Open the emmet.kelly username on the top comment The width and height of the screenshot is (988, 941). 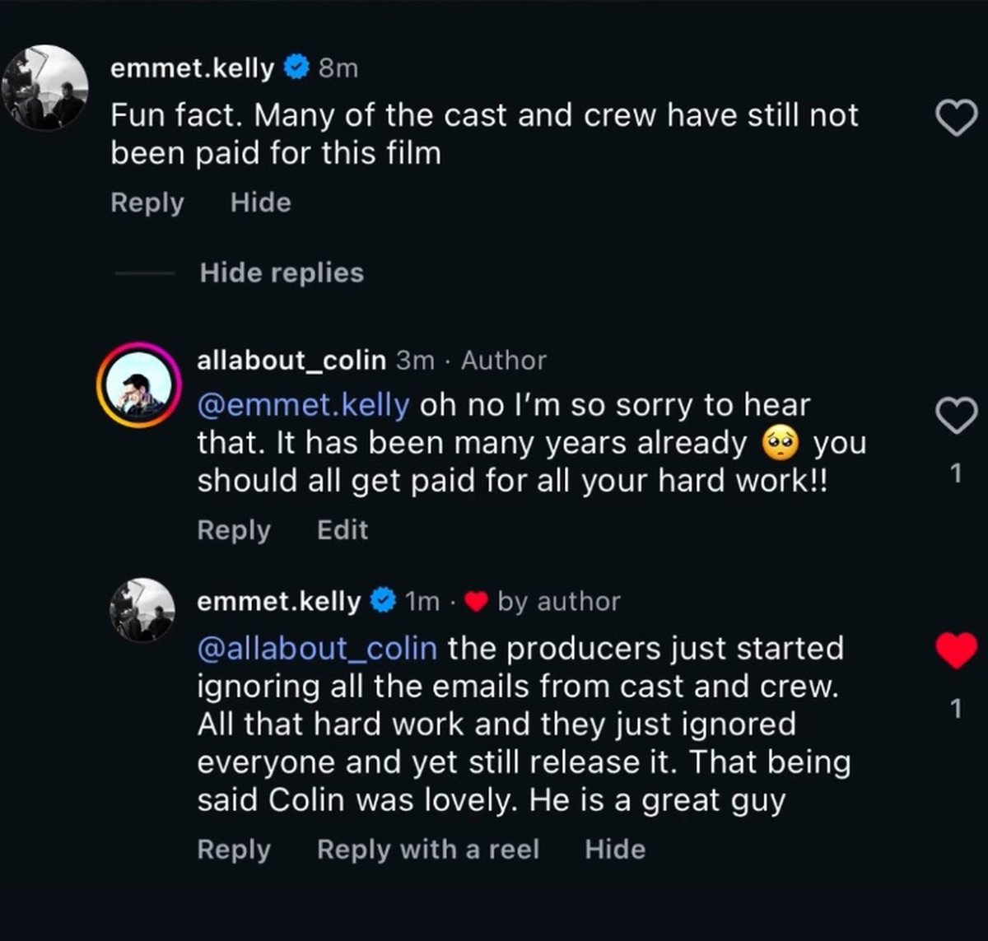pos(192,68)
